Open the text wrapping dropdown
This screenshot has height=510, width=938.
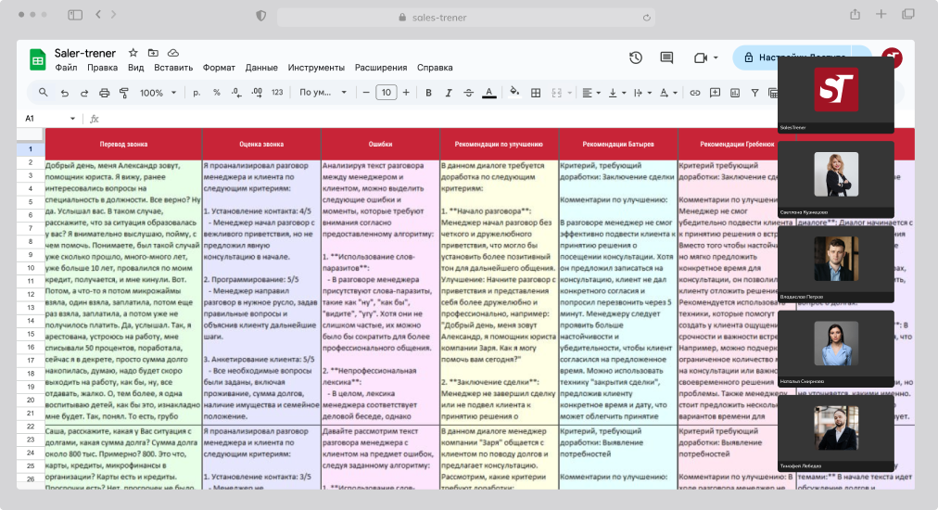click(642, 93)
